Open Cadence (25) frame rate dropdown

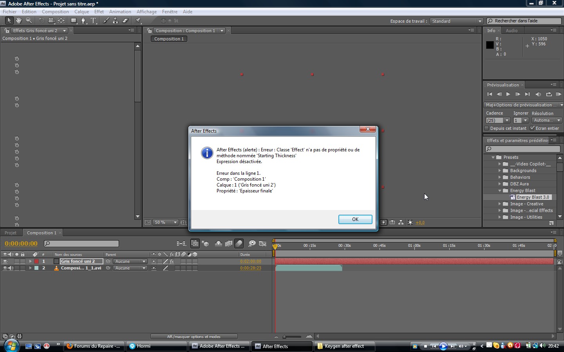(x=498, y=120)
